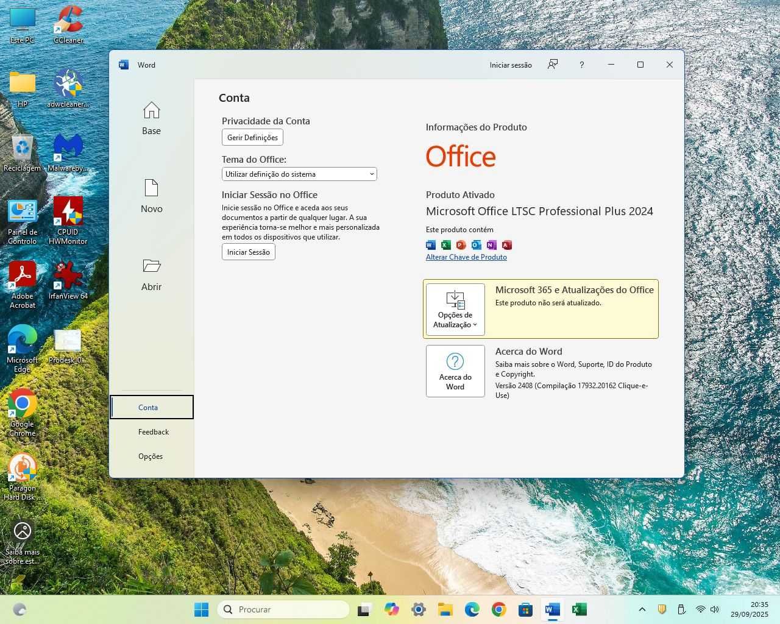780x624 pixels.
Task: Select Este PC desktop icon
Action: [23, 26]
